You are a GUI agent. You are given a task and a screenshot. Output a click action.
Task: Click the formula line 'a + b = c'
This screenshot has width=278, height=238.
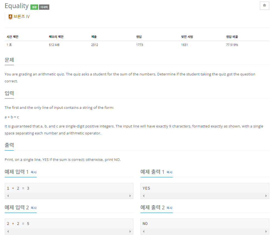(12, 117)
